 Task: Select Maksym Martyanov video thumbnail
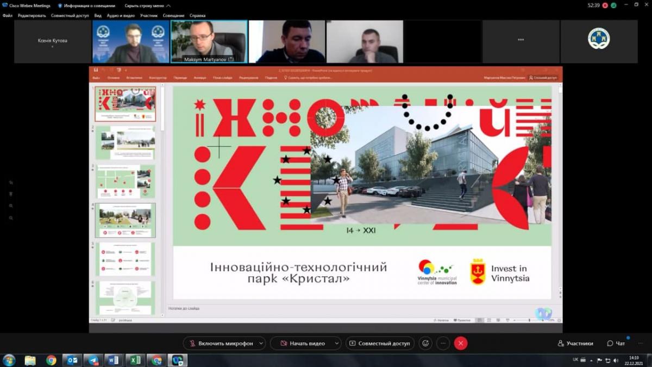coord(209,42)
